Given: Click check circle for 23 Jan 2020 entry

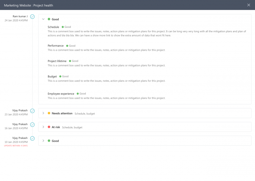Looking at the screenshot, I should click(x=33, y=111).
